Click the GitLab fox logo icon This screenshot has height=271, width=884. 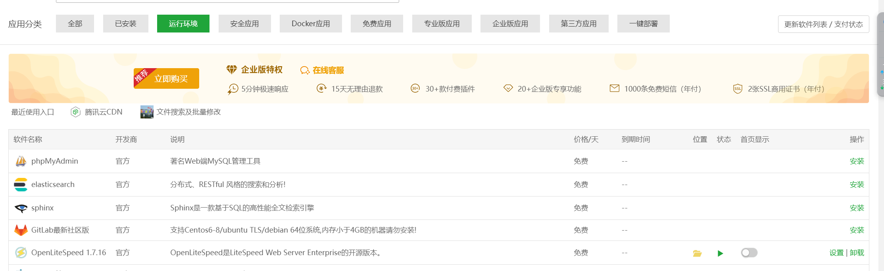(x=21, y=230)
